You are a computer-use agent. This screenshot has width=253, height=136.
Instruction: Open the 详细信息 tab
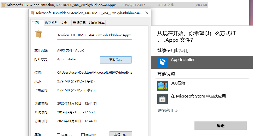coord(79,23)
